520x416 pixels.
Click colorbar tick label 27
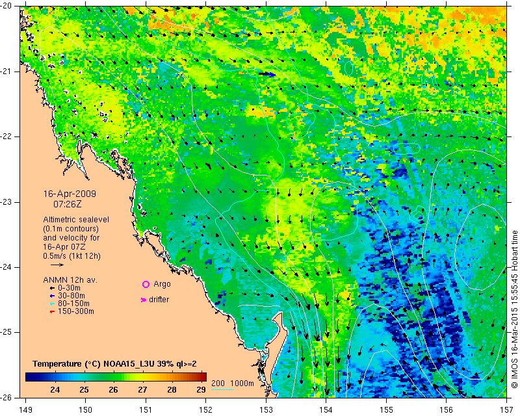coord(142,389)
